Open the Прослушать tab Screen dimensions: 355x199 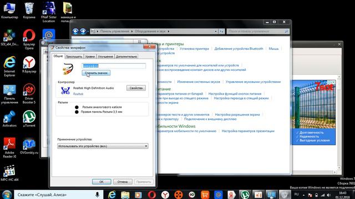[x=74, y=56]
